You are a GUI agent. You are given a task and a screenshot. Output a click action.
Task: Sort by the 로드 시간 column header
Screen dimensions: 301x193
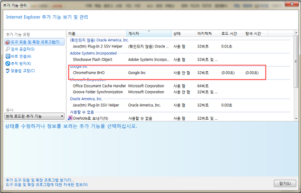pos(231,34)
